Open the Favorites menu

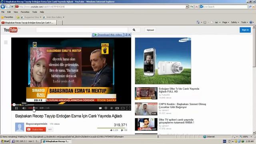point(25,12)
